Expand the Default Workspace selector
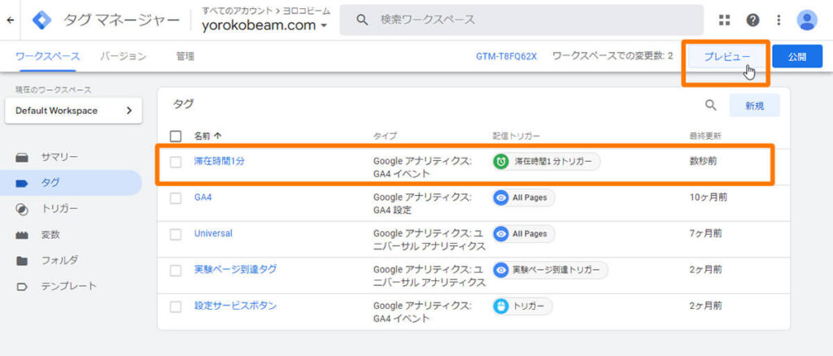The height and width of the screenshot is (356, 833). (73, 111)
